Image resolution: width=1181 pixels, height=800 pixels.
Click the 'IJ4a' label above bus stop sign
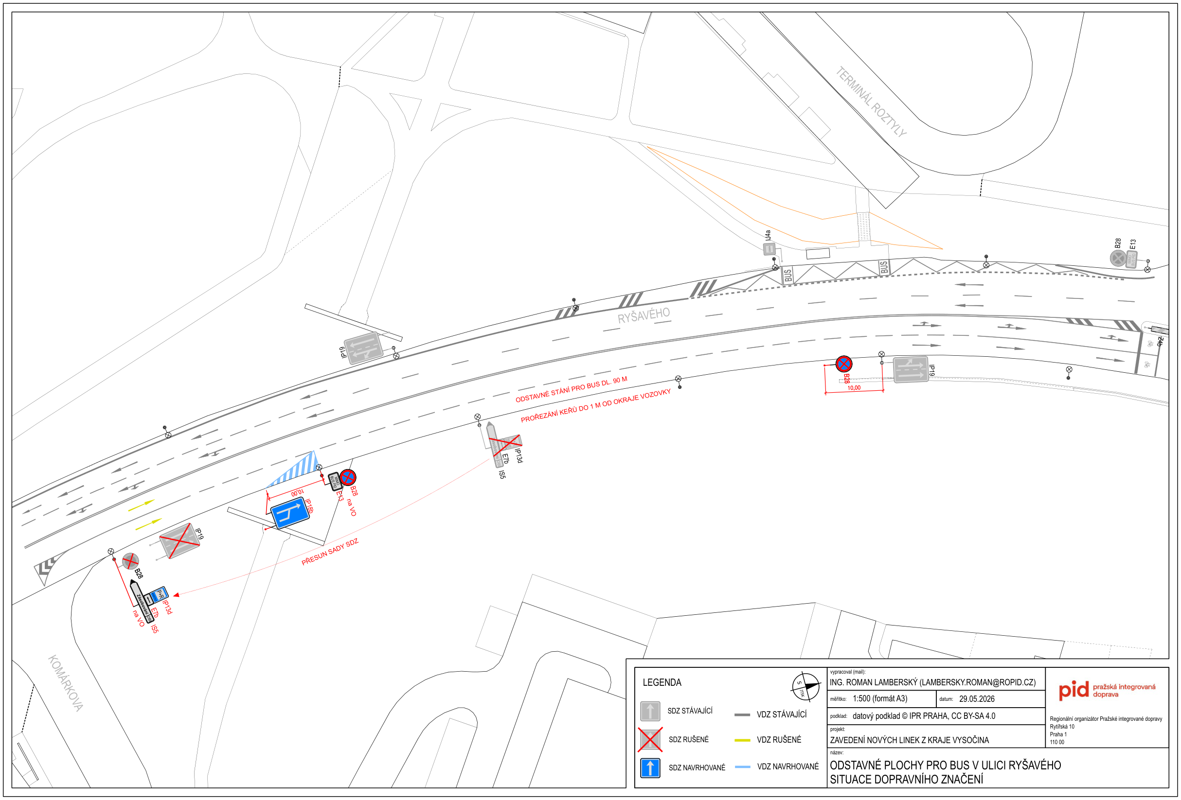768,235
